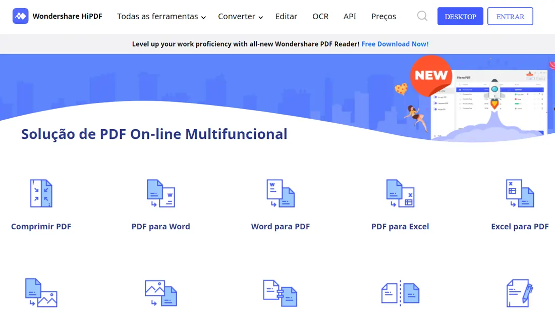Open the Comprimir PDF text link
Viewport: 555px width, 313px height.
tap(41, 226)
